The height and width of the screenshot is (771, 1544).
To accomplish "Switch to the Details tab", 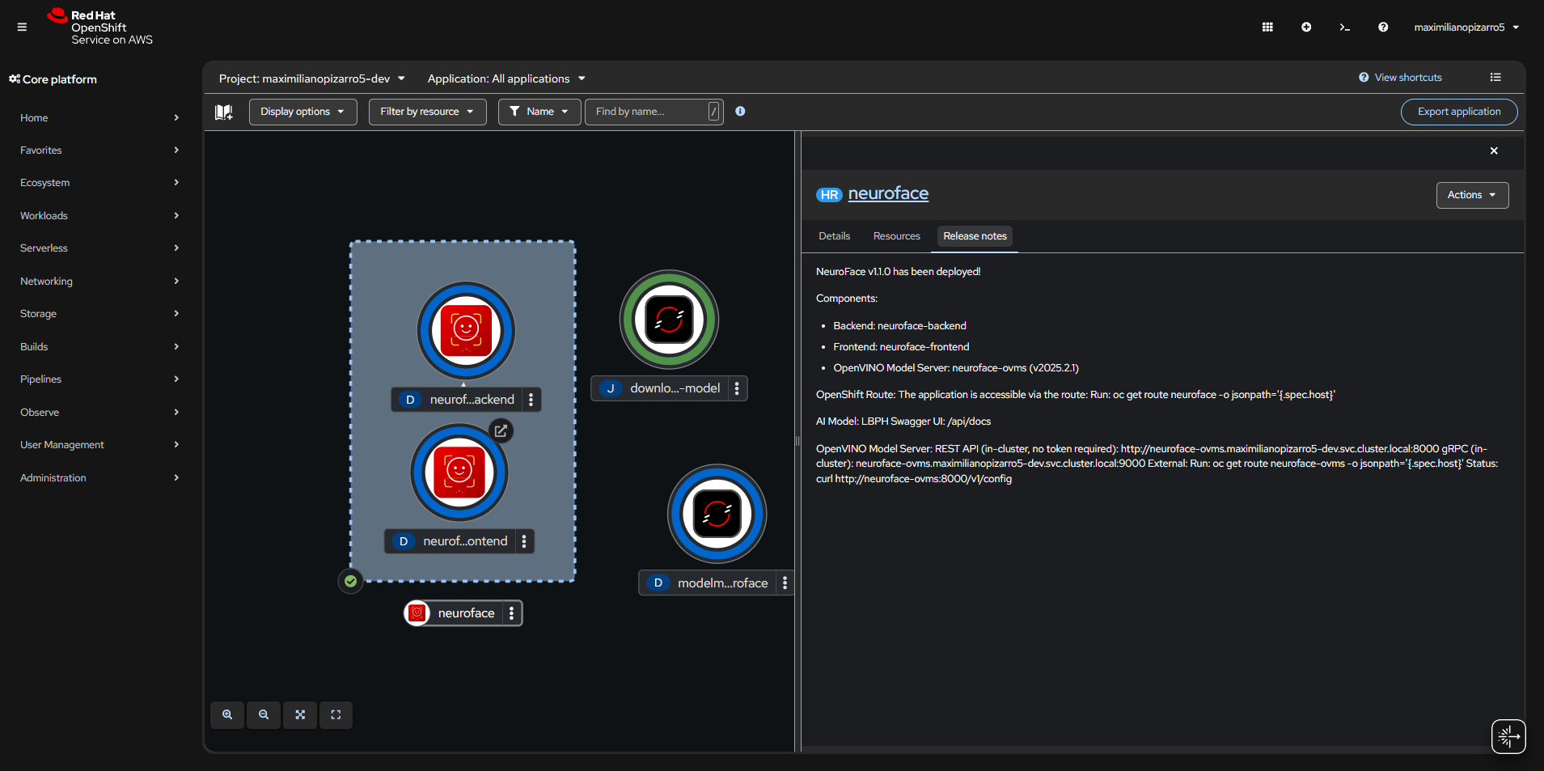I will 834,236.
